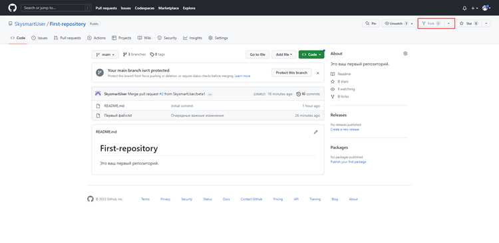
Task: Follow the Learn more link in banner
Action: tap(242, 76)
